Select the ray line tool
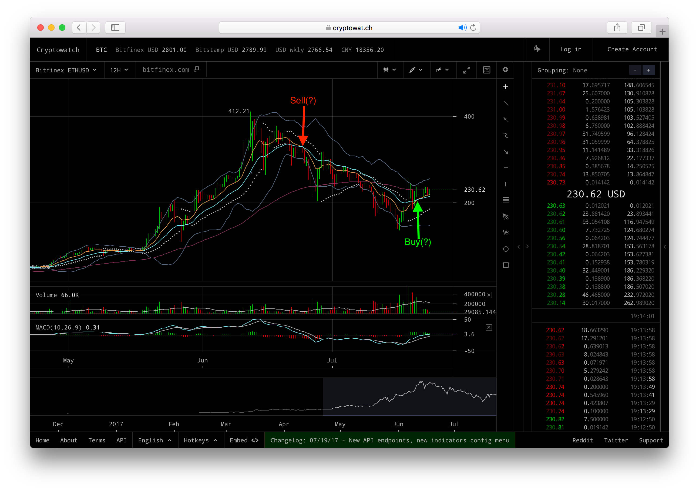Screen dimensions: 699x491 505,119
